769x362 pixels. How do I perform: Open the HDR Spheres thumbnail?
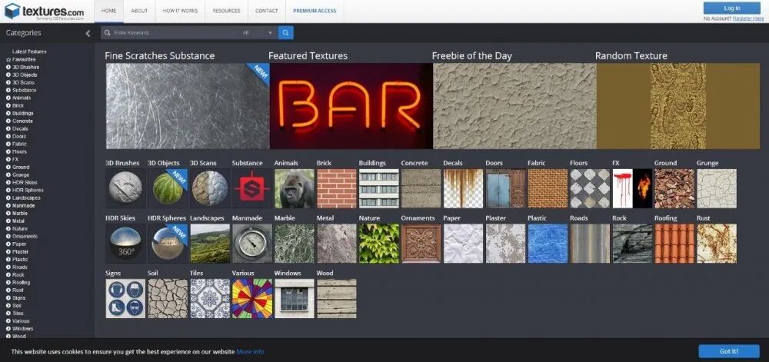click(168, 244)
